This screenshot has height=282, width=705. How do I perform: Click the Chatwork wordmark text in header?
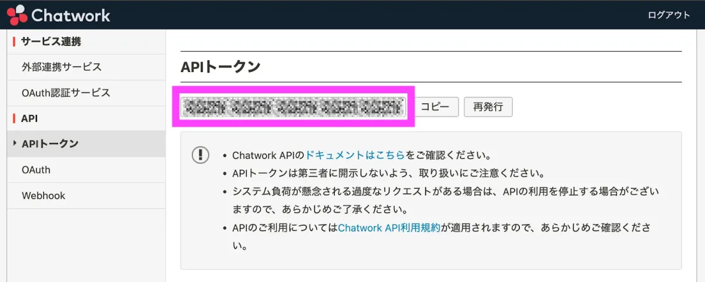[x=70, y=15]
